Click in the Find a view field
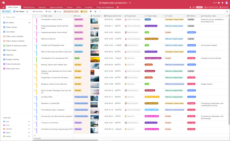The width and height of the screenshot is (230, 141). tap(17, 17)
